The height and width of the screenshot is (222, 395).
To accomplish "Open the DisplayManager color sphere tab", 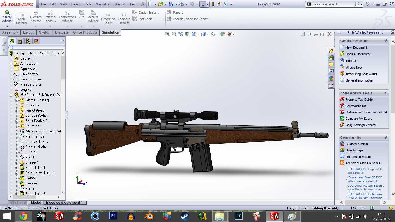I will tap(36, 41).
